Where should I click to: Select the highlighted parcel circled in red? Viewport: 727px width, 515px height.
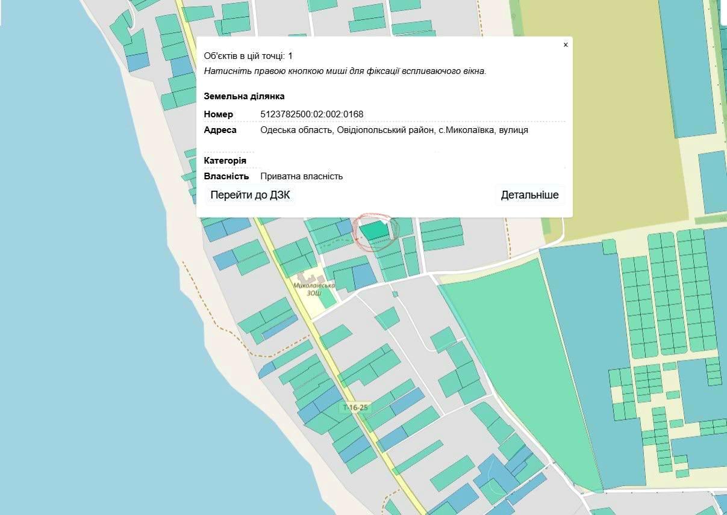tap(375, 230)
